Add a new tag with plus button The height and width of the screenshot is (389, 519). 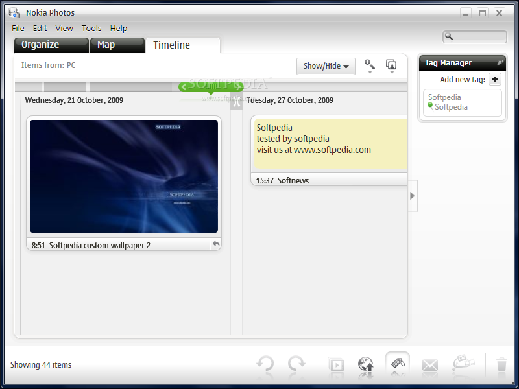point(495,79)
